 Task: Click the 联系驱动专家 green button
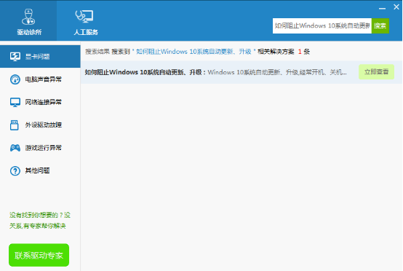pyautogui.click(x=39, y=255)
